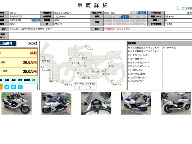Select the C1 EG marker on diagram
The height and width of the screenshot is (144, 192).
tap(83, 63)
